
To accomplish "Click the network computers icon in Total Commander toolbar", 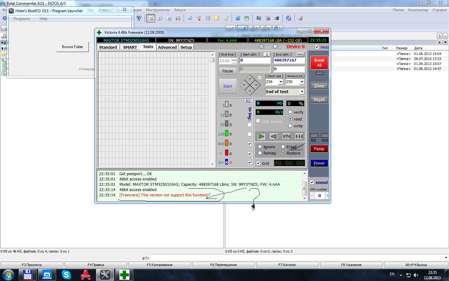I will coord(139,18).
